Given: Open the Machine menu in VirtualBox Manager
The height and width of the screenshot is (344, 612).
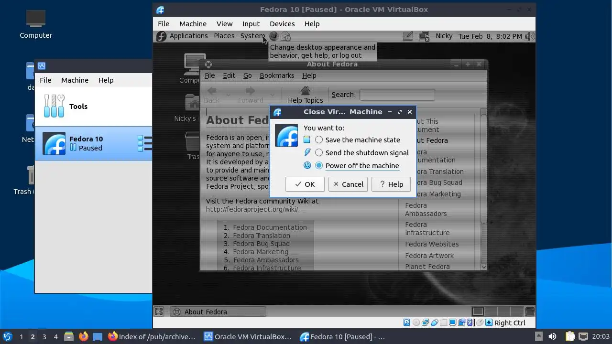Looking at the screenshot, I should [75, 80].
